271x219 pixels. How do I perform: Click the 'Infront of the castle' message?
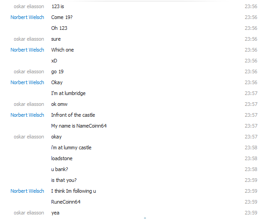(73, 115)
